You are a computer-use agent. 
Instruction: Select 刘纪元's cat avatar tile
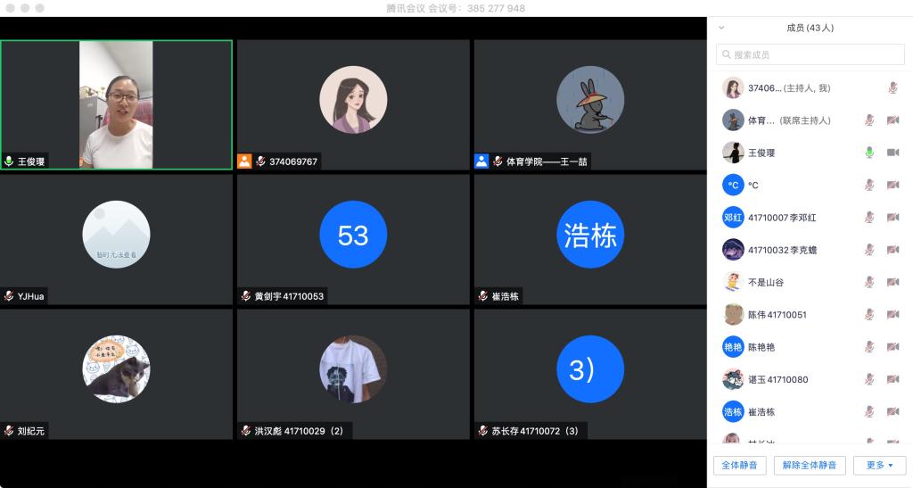click(117, 368)
